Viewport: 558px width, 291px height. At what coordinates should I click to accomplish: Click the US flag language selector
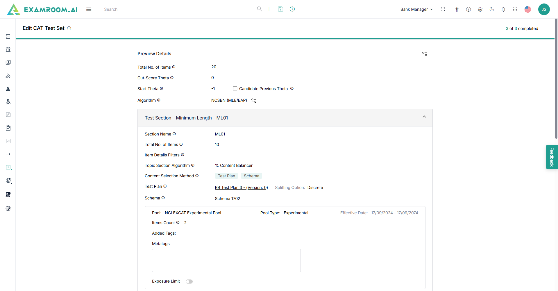click(528, 9)
